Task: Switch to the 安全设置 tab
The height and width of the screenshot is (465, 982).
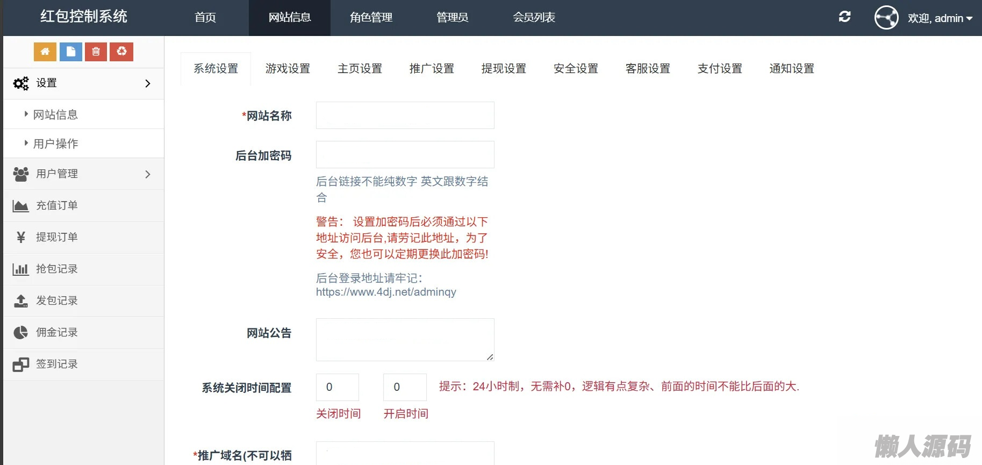Action: pyautogui.click(x=576, y=69)
